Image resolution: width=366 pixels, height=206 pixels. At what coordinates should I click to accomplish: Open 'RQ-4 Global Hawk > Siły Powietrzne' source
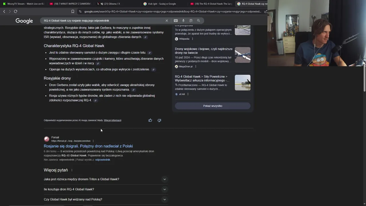pos(202,78)
